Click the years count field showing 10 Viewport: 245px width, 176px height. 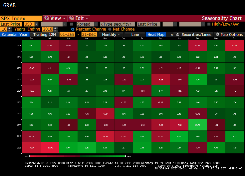point(4,29)
